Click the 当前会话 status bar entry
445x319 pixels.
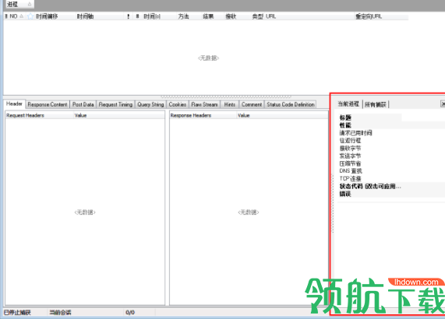coord(60,313)
